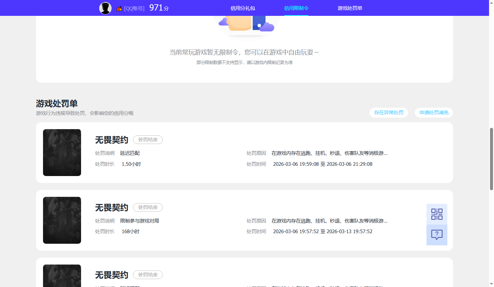Click the 168小时 penalty duration
Viewport: 494px width, 287px height.
point(131,232)
